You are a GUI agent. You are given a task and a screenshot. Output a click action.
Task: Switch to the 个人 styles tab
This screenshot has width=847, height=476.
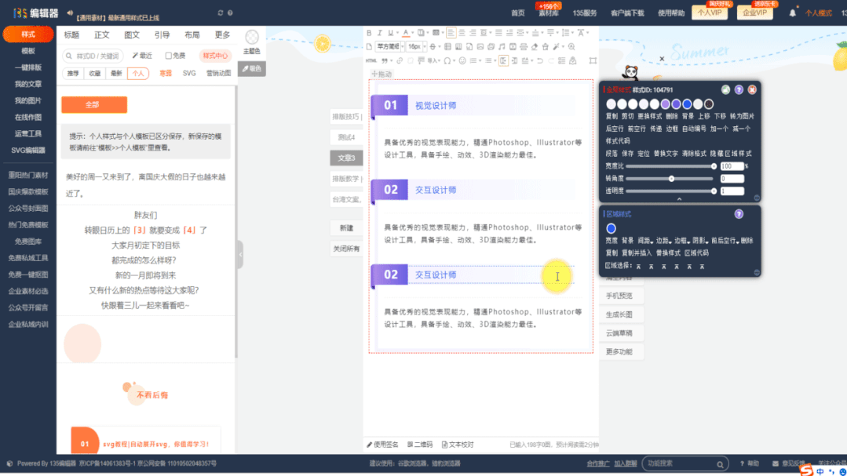[138, 74]
